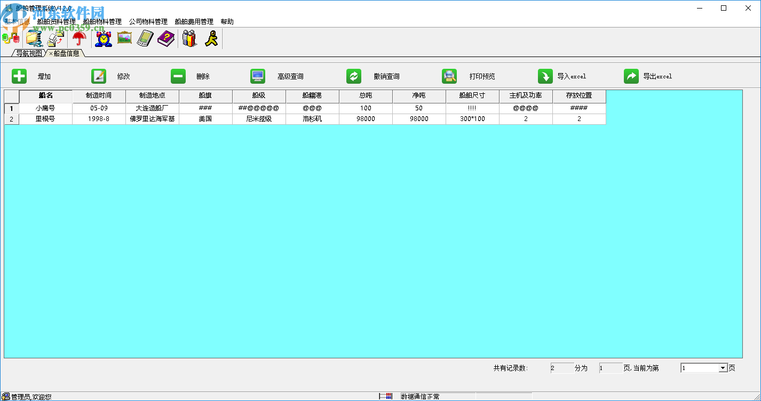Image resolution: width=761 pixels, height=401 pixels.
Task: Select row 2 via its row number
Action: pos(12,119)
